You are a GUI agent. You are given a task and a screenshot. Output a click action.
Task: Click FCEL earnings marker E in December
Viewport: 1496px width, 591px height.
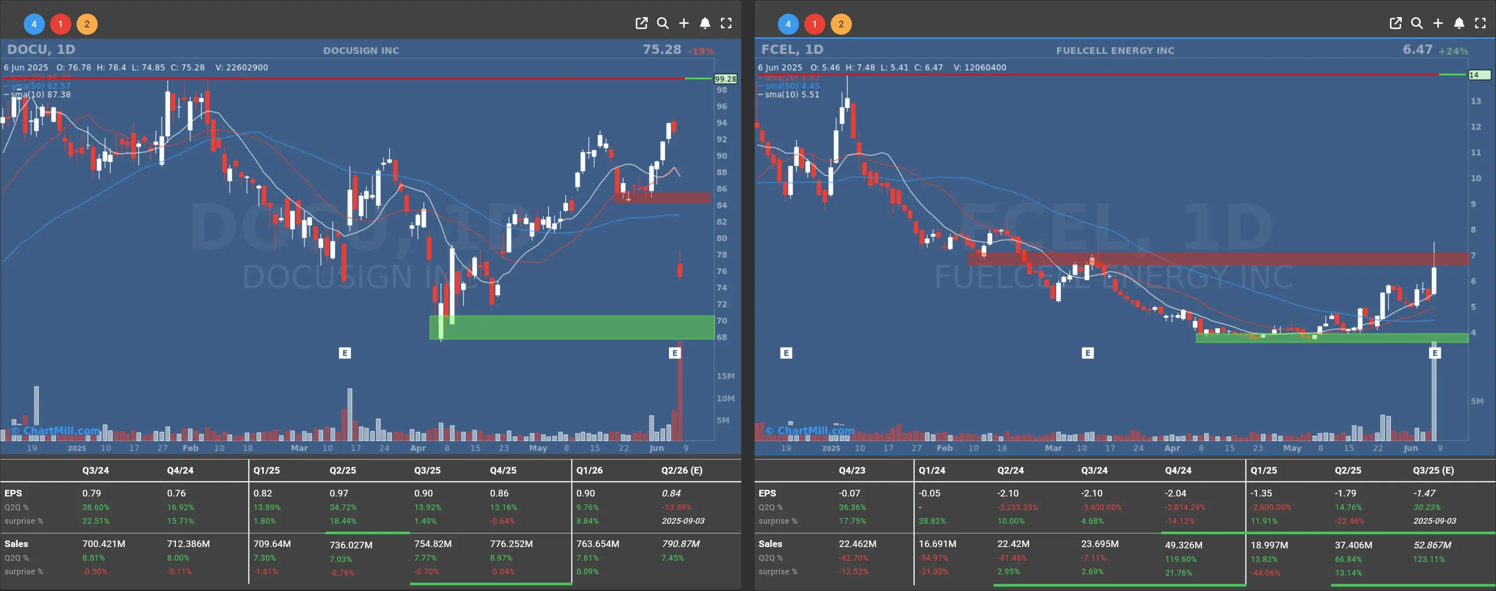tap(786, 353)
